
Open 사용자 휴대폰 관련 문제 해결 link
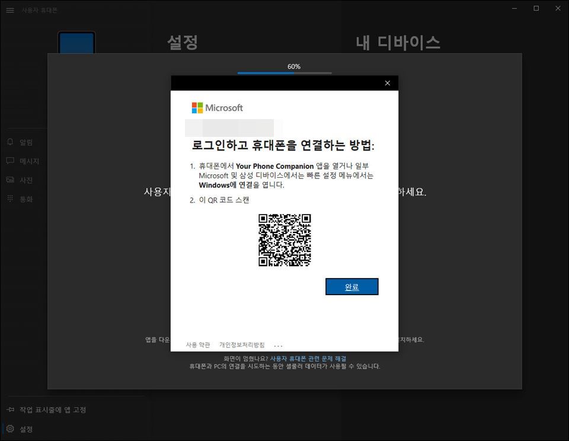(x=308, y=359)
